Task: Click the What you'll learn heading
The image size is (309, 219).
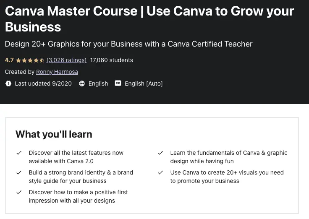Action: tap(54, 134)
